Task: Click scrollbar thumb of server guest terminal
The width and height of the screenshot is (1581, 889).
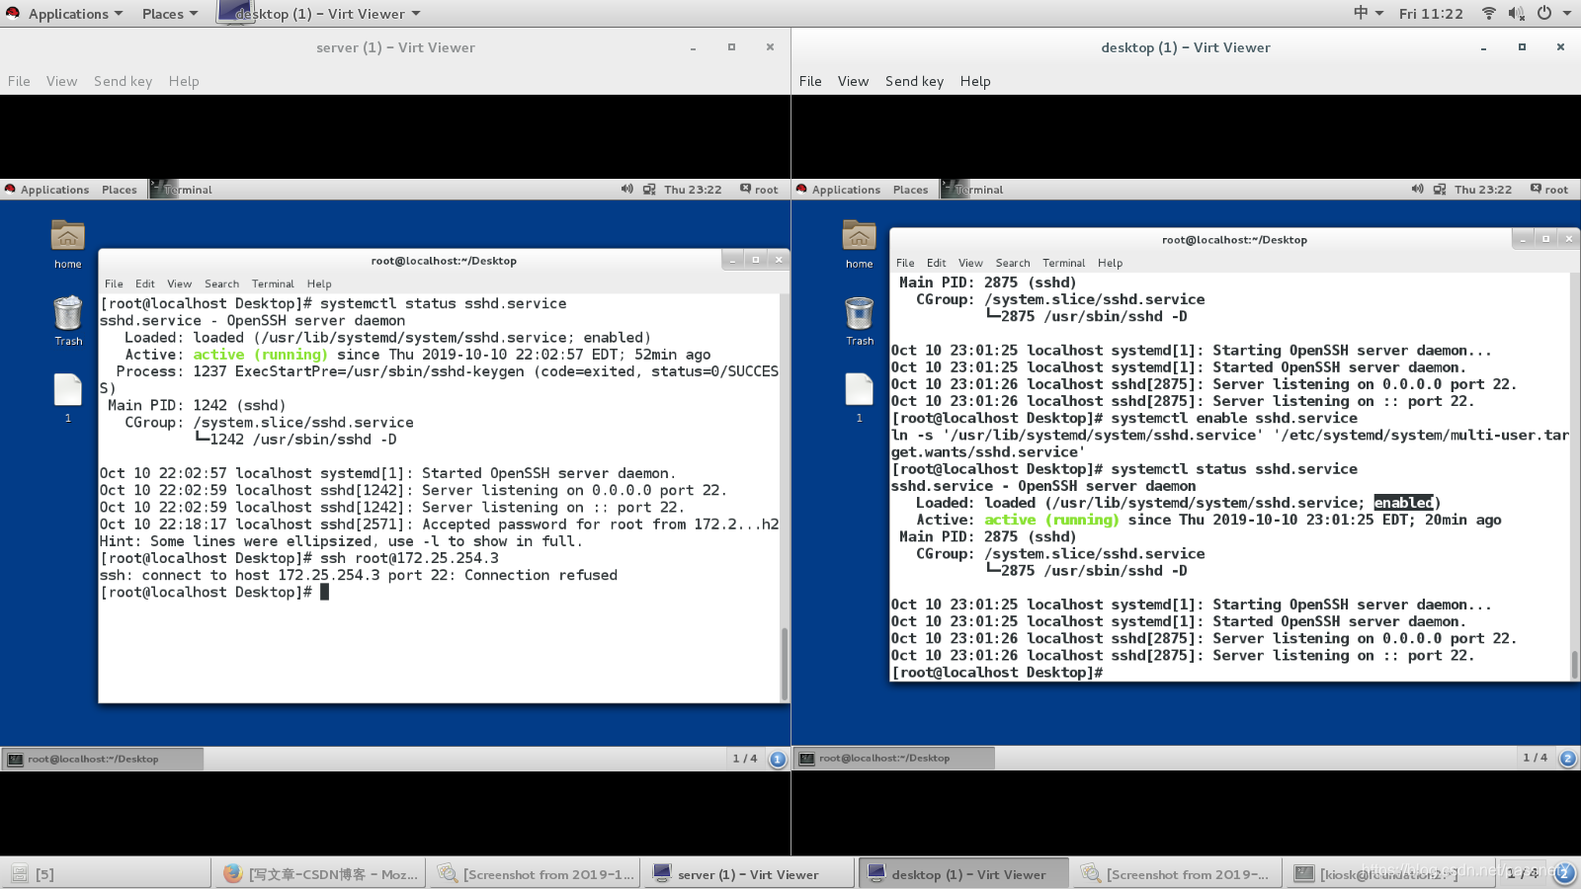Action: click(785, 663)
